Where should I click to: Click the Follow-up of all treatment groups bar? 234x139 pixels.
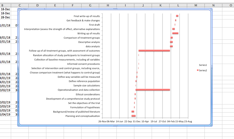[154, 50]
